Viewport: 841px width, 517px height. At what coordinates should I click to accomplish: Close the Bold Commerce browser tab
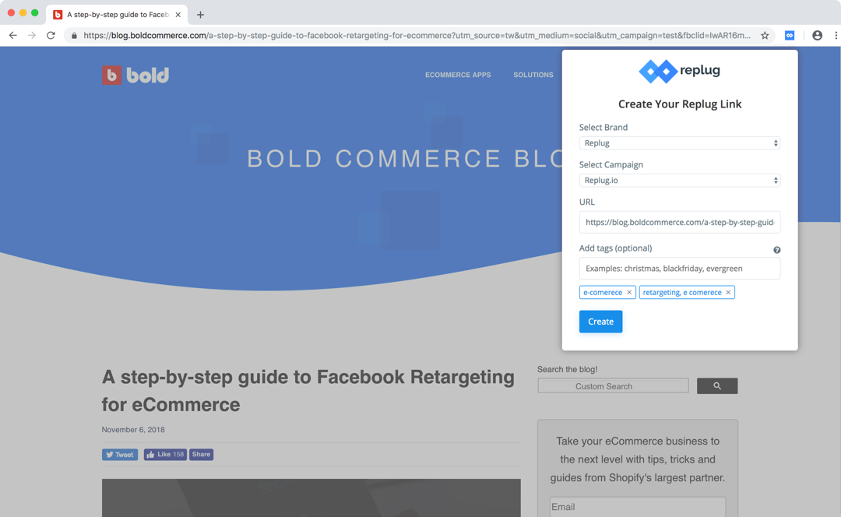(178, 15)
